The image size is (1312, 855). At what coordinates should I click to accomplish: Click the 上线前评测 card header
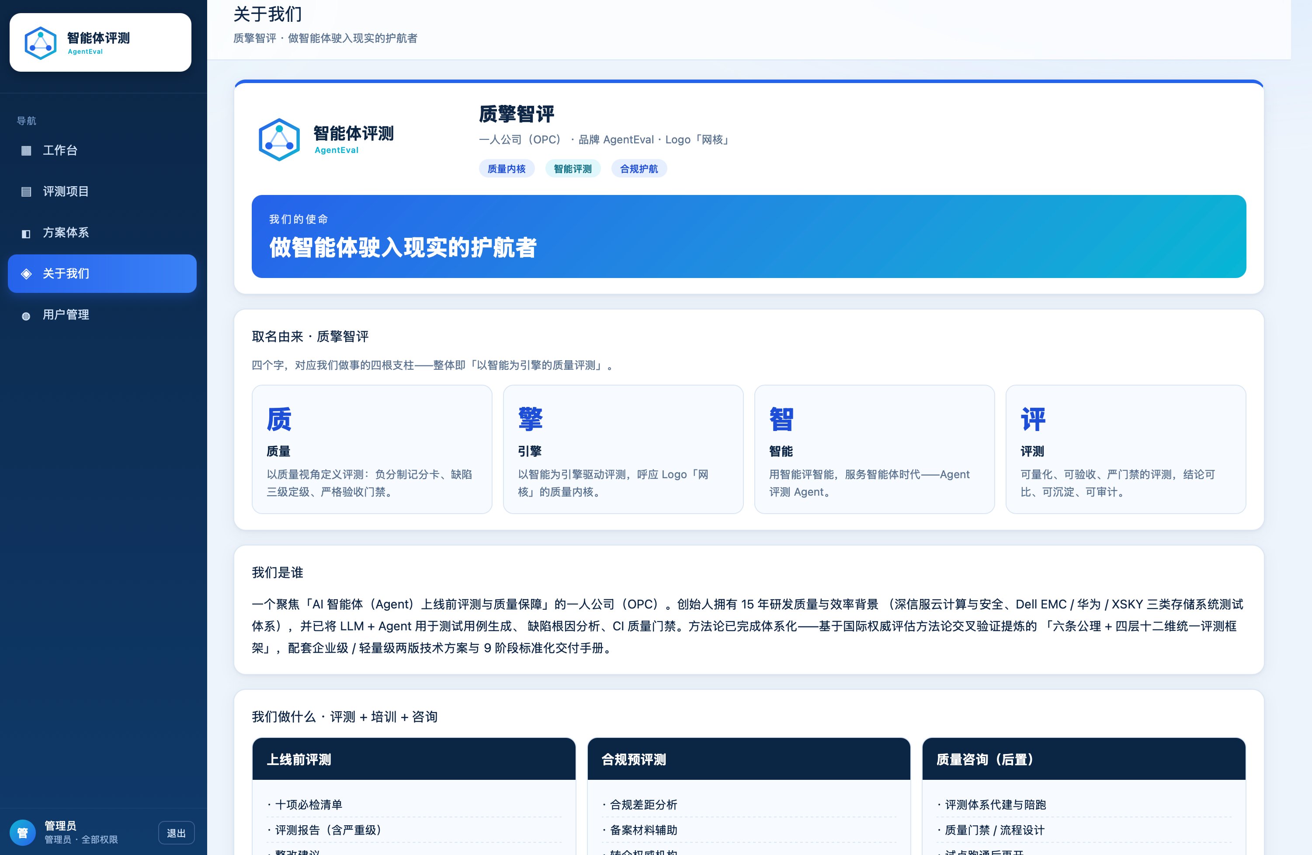pos(414,760)
